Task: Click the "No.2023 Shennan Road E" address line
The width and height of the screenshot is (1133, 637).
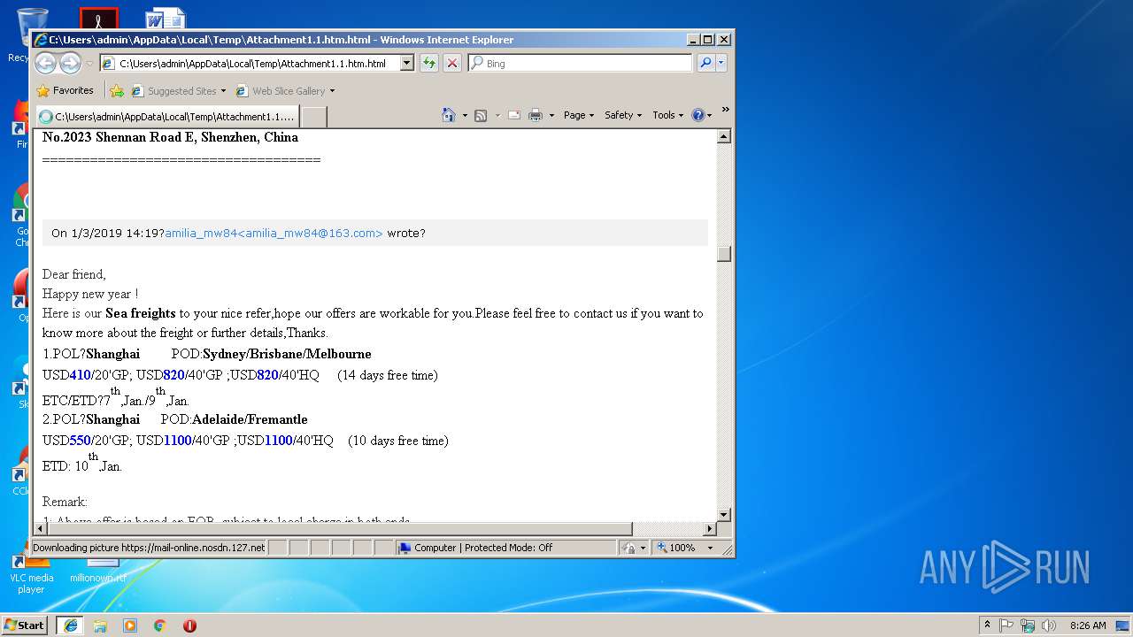Action: click(170, 137)
